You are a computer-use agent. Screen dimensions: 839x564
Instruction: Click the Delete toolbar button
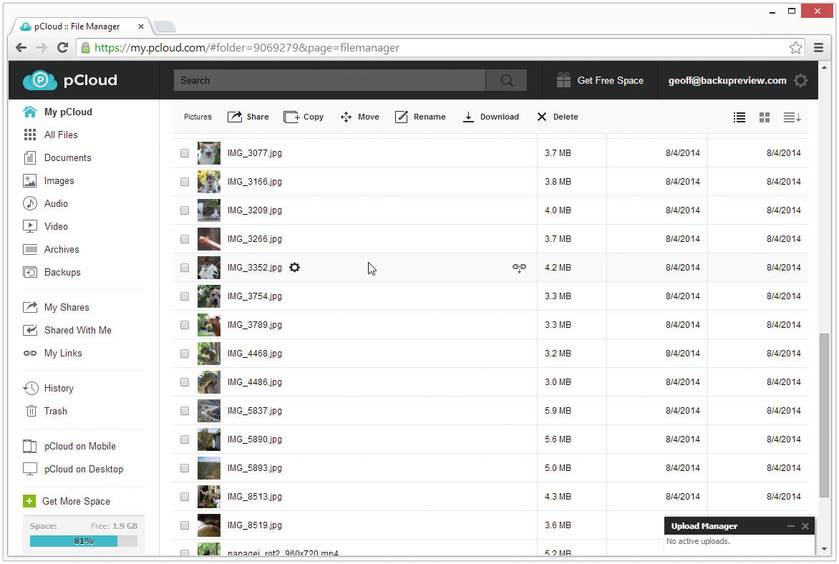pyautogui.click(x=557, y=117)
